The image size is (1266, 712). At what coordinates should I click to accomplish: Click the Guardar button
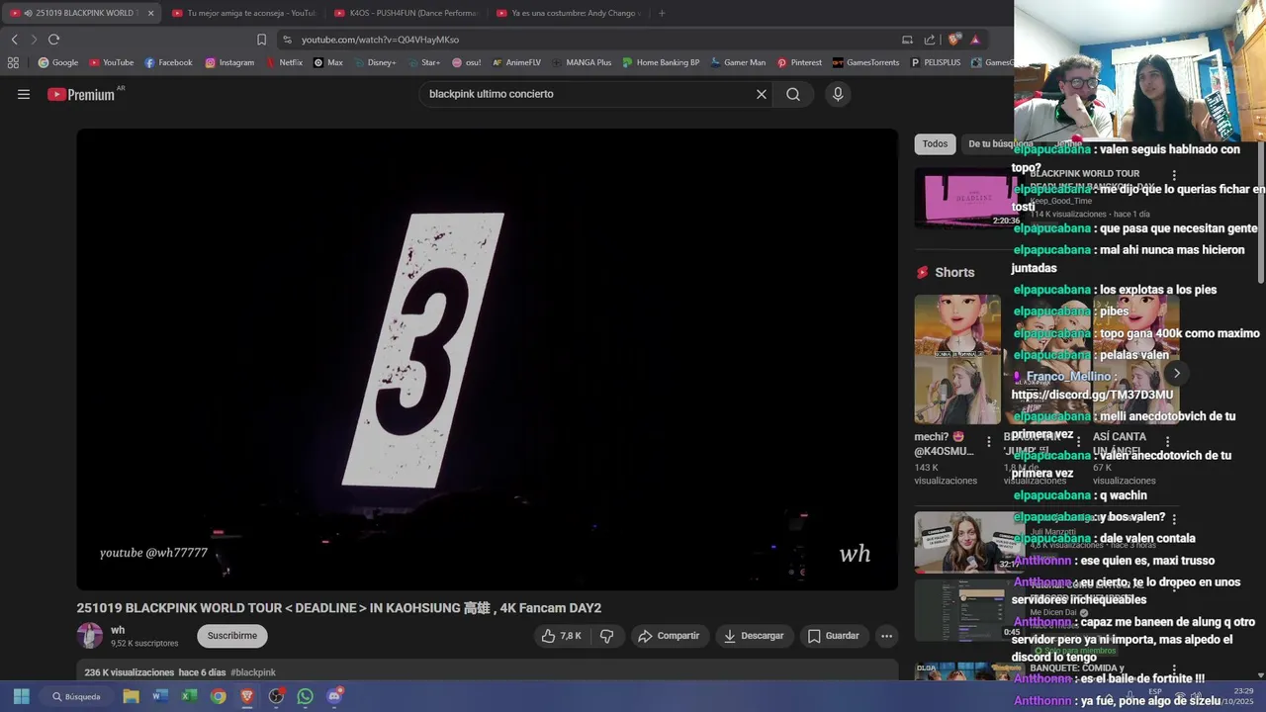(833, 636)
